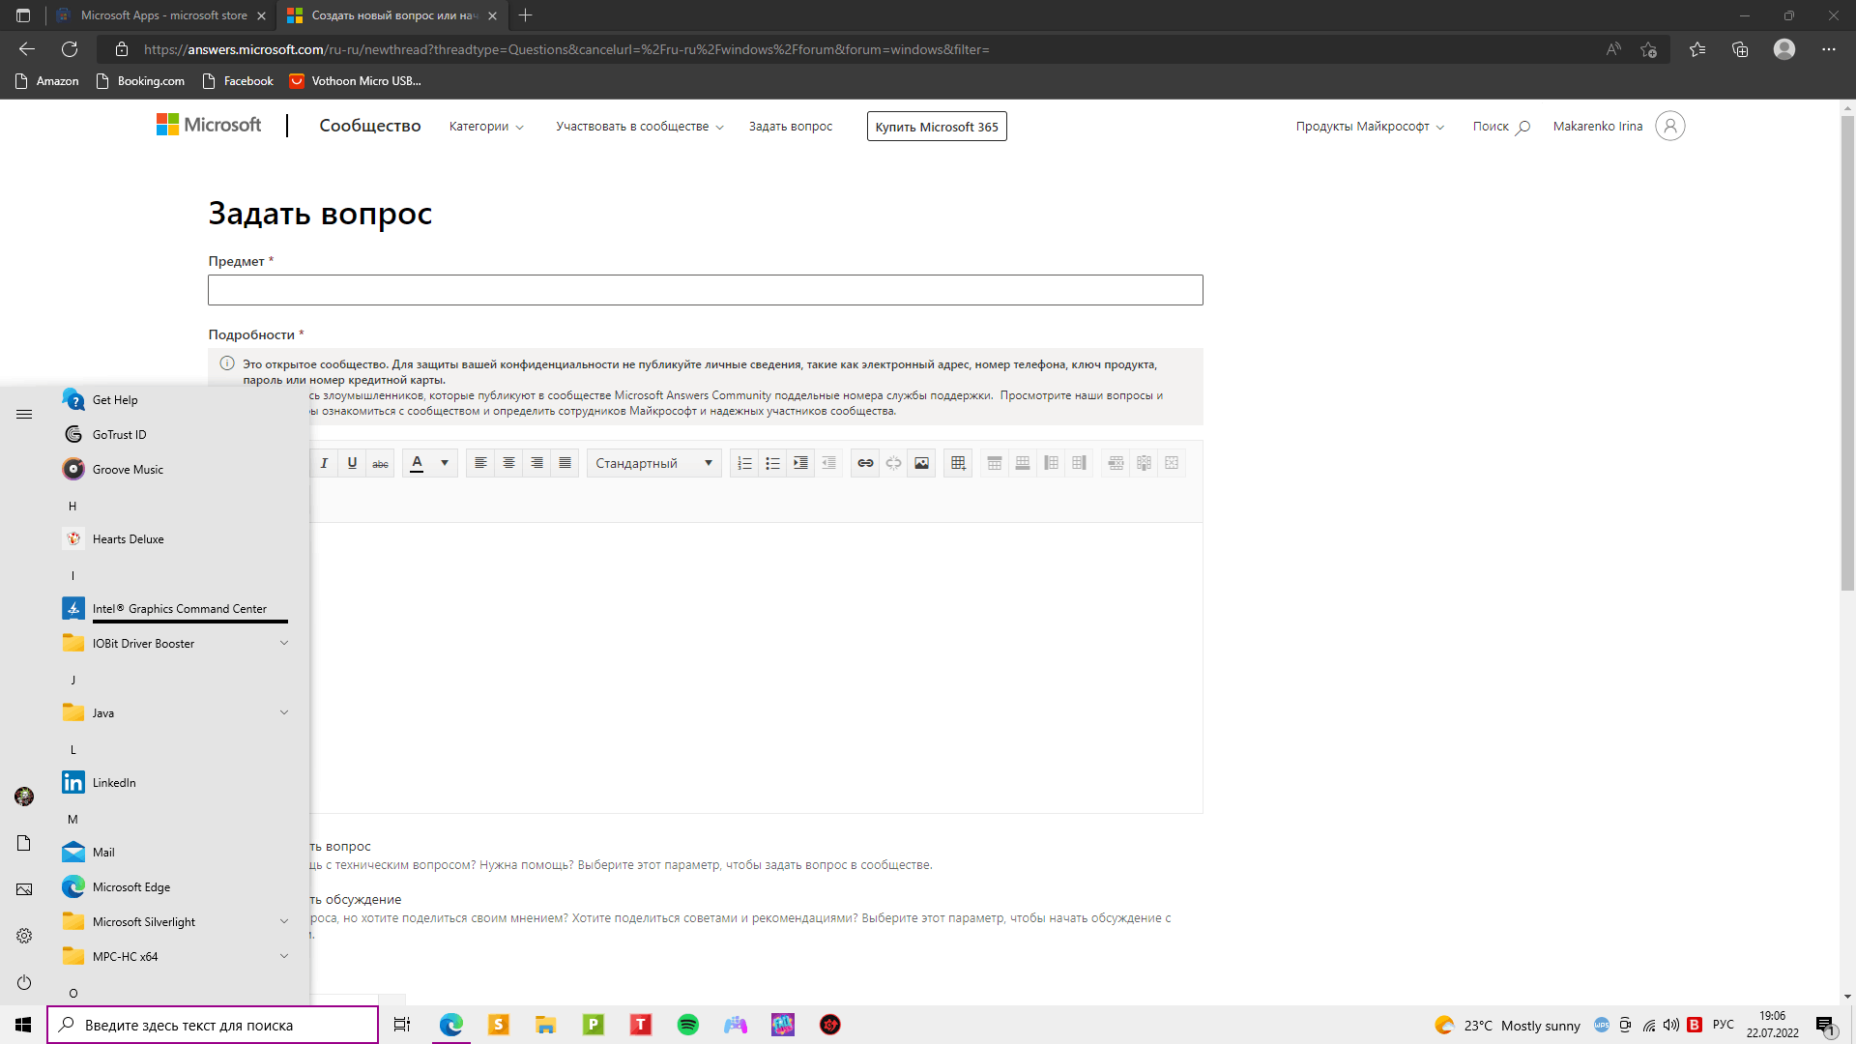
Task: Open a new browser tab
Action: [x=525, y=15]
